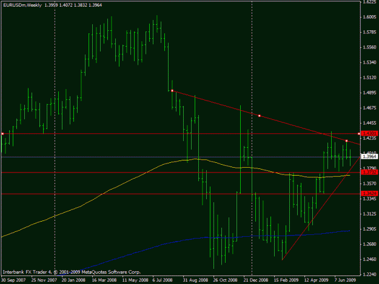Click the 1.2905 price scale label

(x=369, y=229)
